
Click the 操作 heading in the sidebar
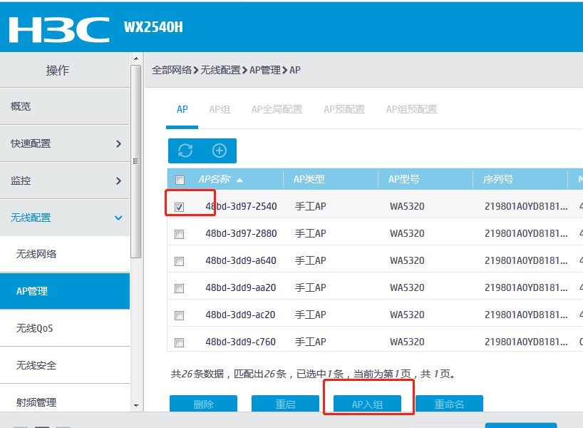(57, 71)
